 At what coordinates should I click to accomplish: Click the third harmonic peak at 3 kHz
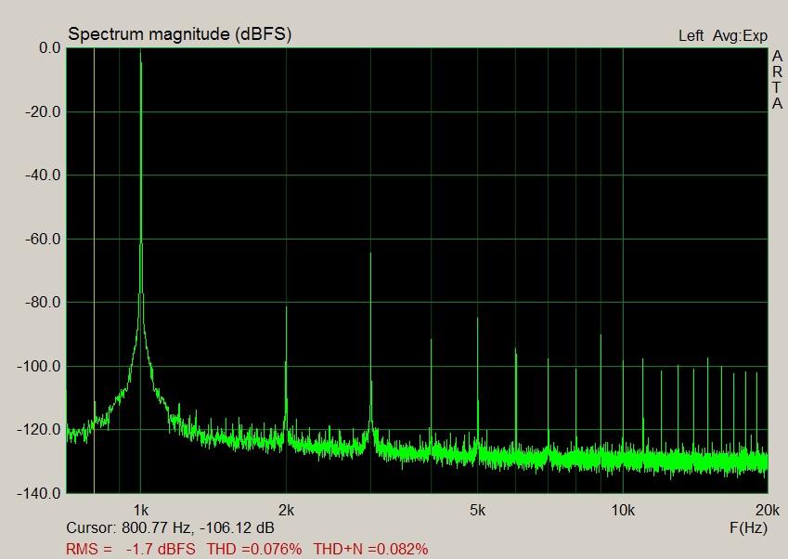coord(370,255)
